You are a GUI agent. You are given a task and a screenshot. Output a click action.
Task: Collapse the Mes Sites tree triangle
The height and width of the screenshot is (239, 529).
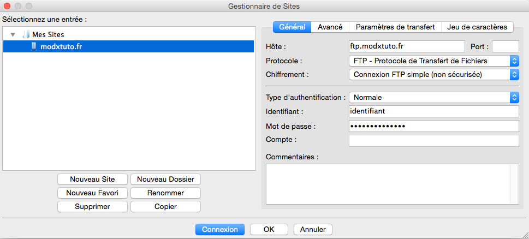[13, 34]
